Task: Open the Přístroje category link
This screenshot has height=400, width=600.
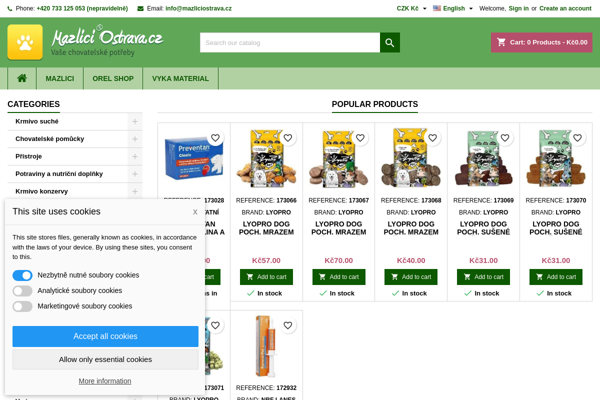Action: pyautogui.click(x=28, y=156)
